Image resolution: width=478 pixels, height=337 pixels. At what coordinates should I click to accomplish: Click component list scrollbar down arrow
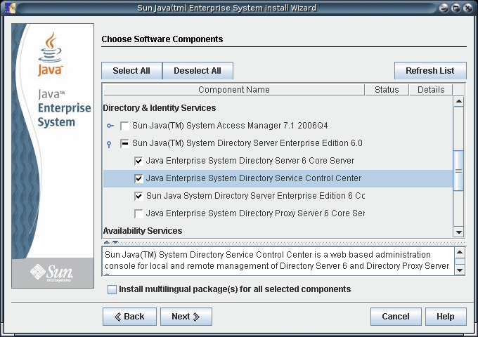click(x=458, y=232)
